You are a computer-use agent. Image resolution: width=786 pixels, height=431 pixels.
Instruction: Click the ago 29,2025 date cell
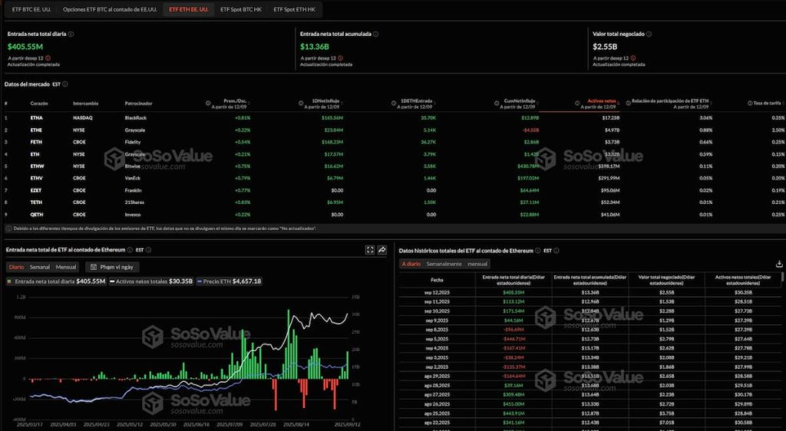coord(437,376)
